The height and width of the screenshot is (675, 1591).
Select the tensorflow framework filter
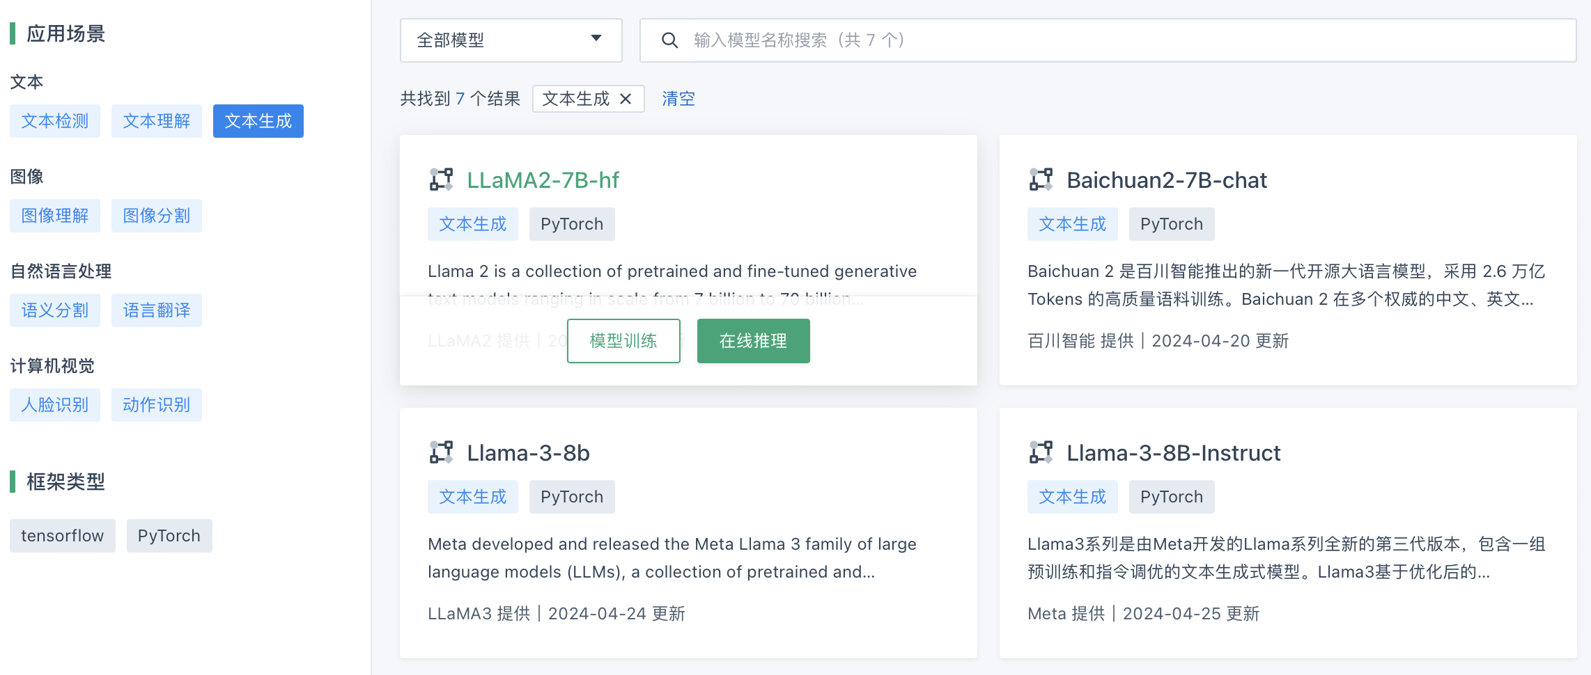coord(62,536)
